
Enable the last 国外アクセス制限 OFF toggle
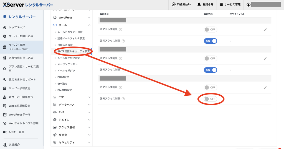pos(211,99)
